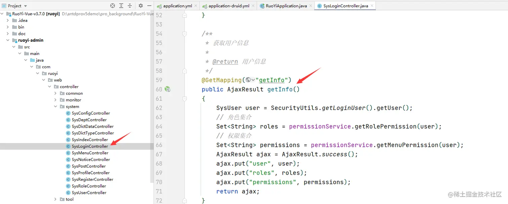This screenshot has width=508, height=204.
Task: Expand the doc folder
Action: pos(8,34)
